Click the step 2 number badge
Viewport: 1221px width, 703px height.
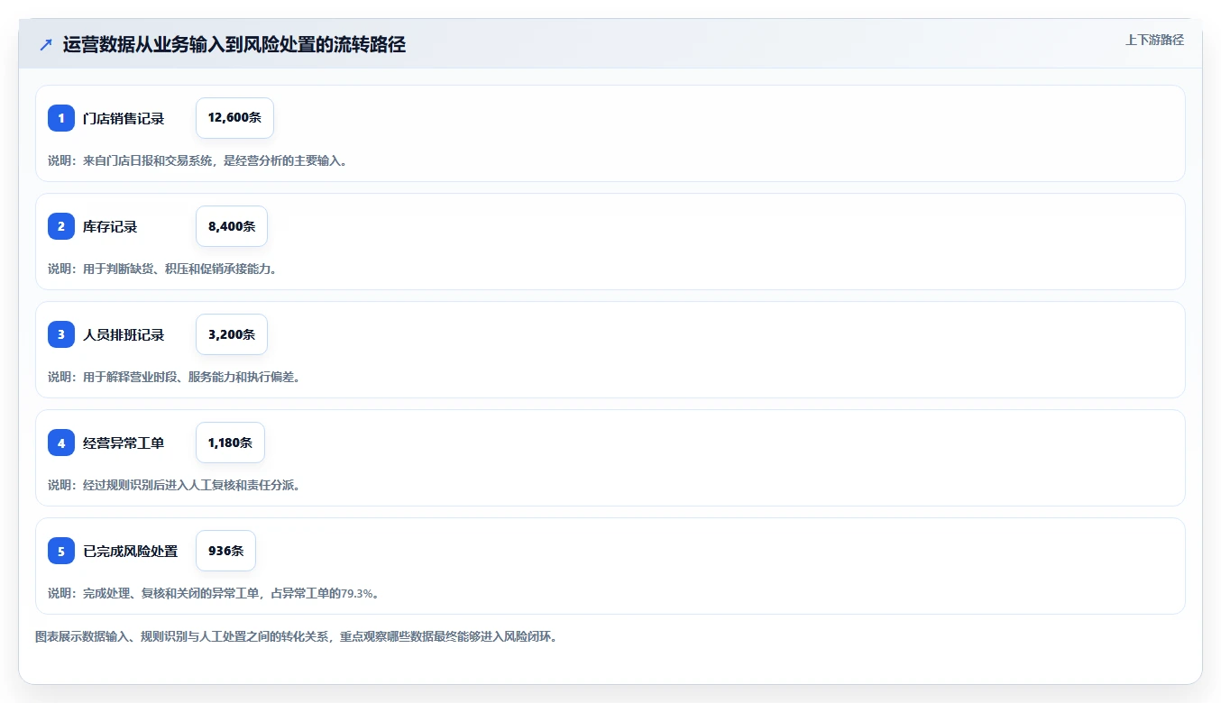(x=61, y=226)
